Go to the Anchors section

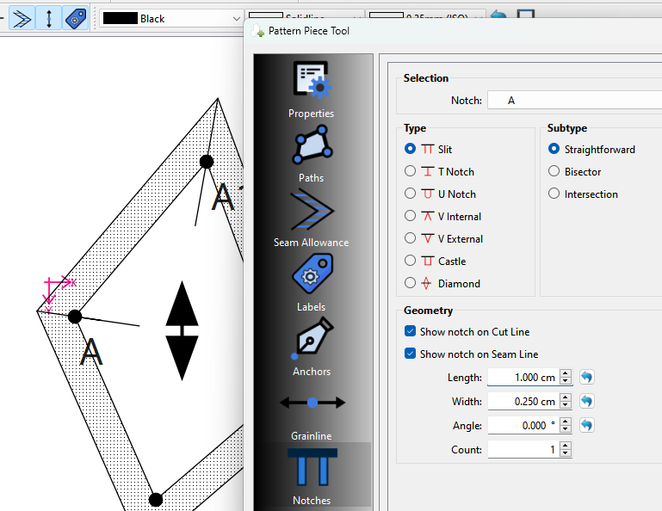click(x=312, y=348)
